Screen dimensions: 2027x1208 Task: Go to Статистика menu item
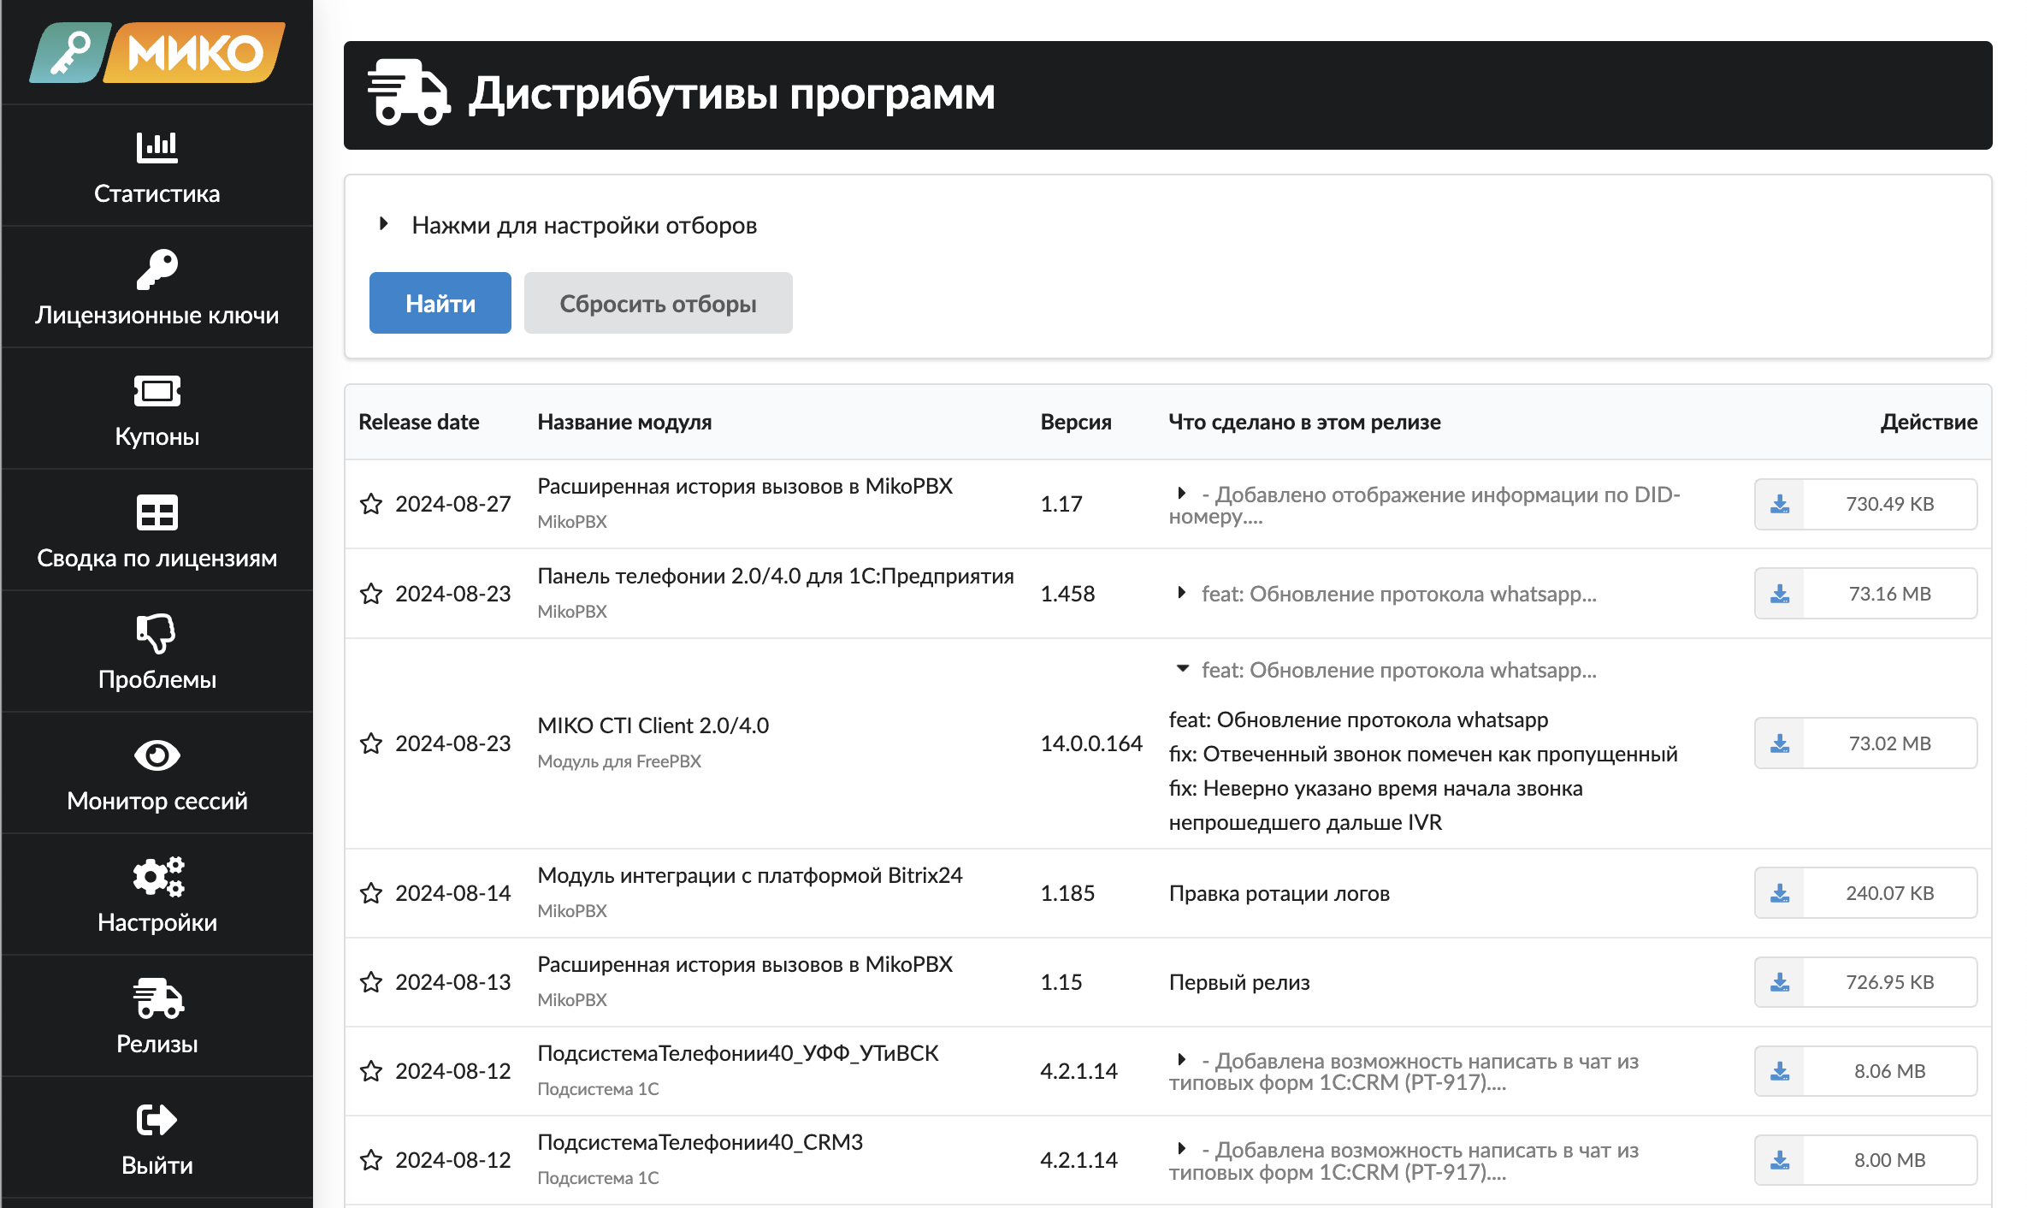point(157,166)
